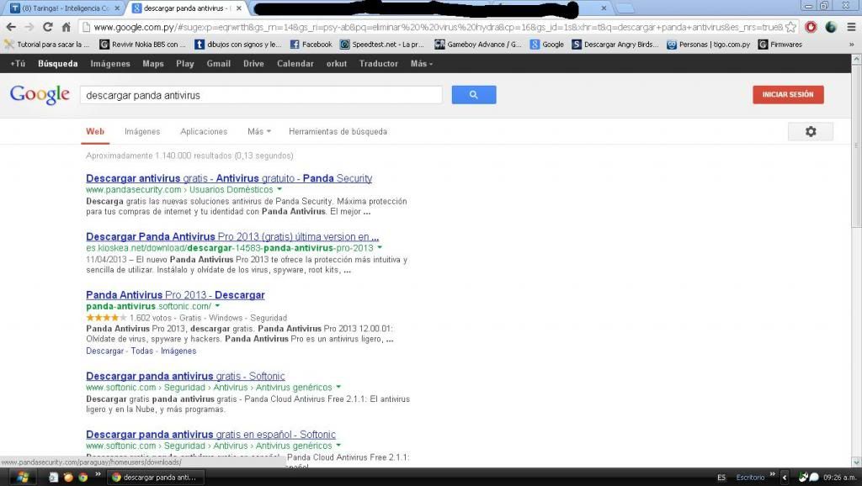
Task: Open Traductor from the Google bar
Action: tap(378, 64)
